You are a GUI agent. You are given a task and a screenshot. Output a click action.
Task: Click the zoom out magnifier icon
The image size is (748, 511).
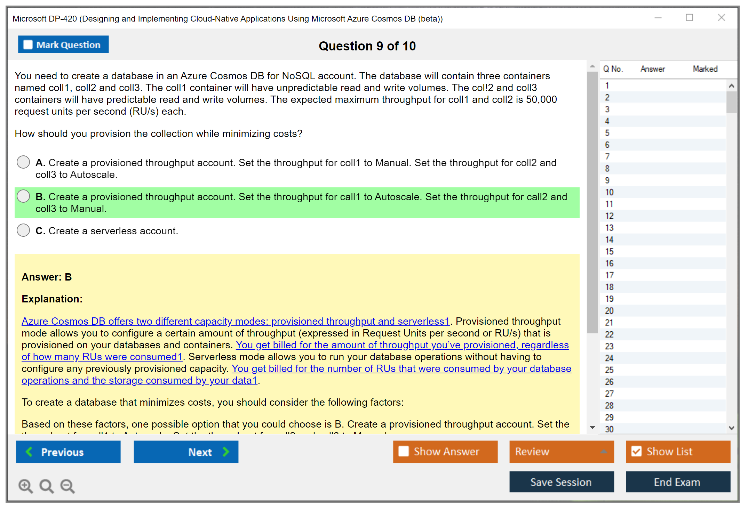[67, 486]
